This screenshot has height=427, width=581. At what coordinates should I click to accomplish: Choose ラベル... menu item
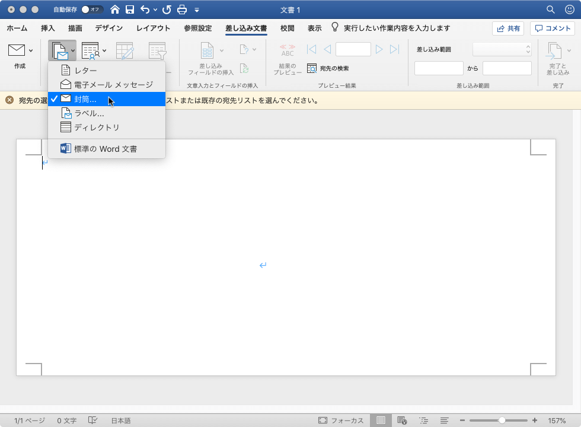tap(107, 113)
